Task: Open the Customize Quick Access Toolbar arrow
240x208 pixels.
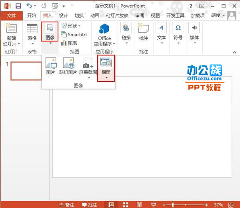Action: click(x=64, y=6)
